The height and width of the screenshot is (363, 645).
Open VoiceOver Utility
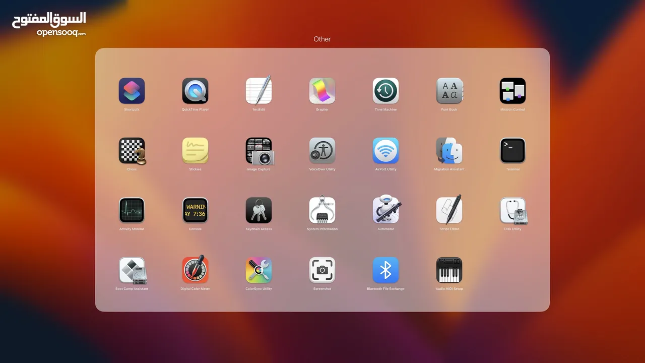322,151
